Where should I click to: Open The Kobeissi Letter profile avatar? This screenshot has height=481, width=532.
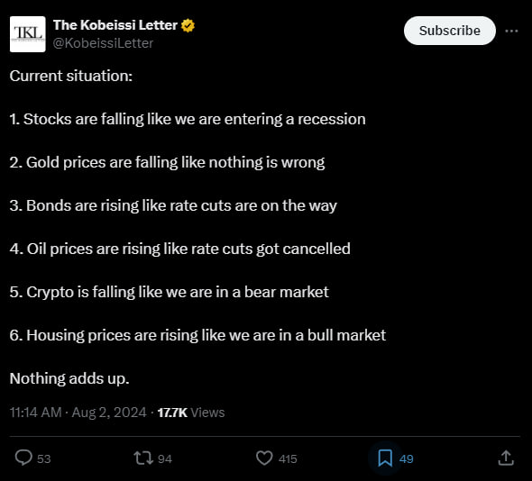point(27,34)
